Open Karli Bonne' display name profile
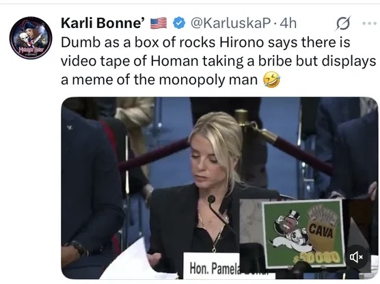 (103, 23)
